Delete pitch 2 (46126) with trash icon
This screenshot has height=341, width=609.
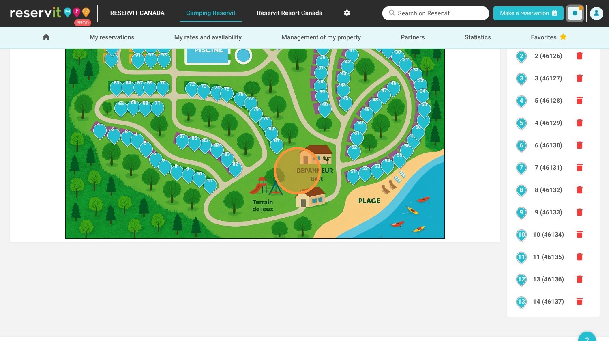pos(579,56)
